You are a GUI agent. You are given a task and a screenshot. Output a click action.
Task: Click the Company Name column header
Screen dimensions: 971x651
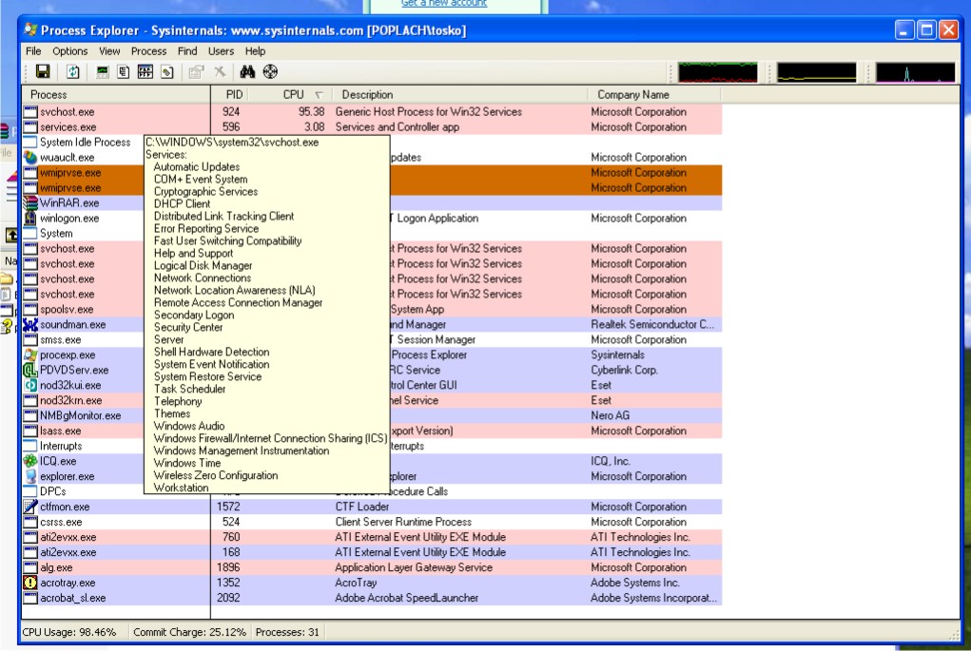tap(632, 95)
